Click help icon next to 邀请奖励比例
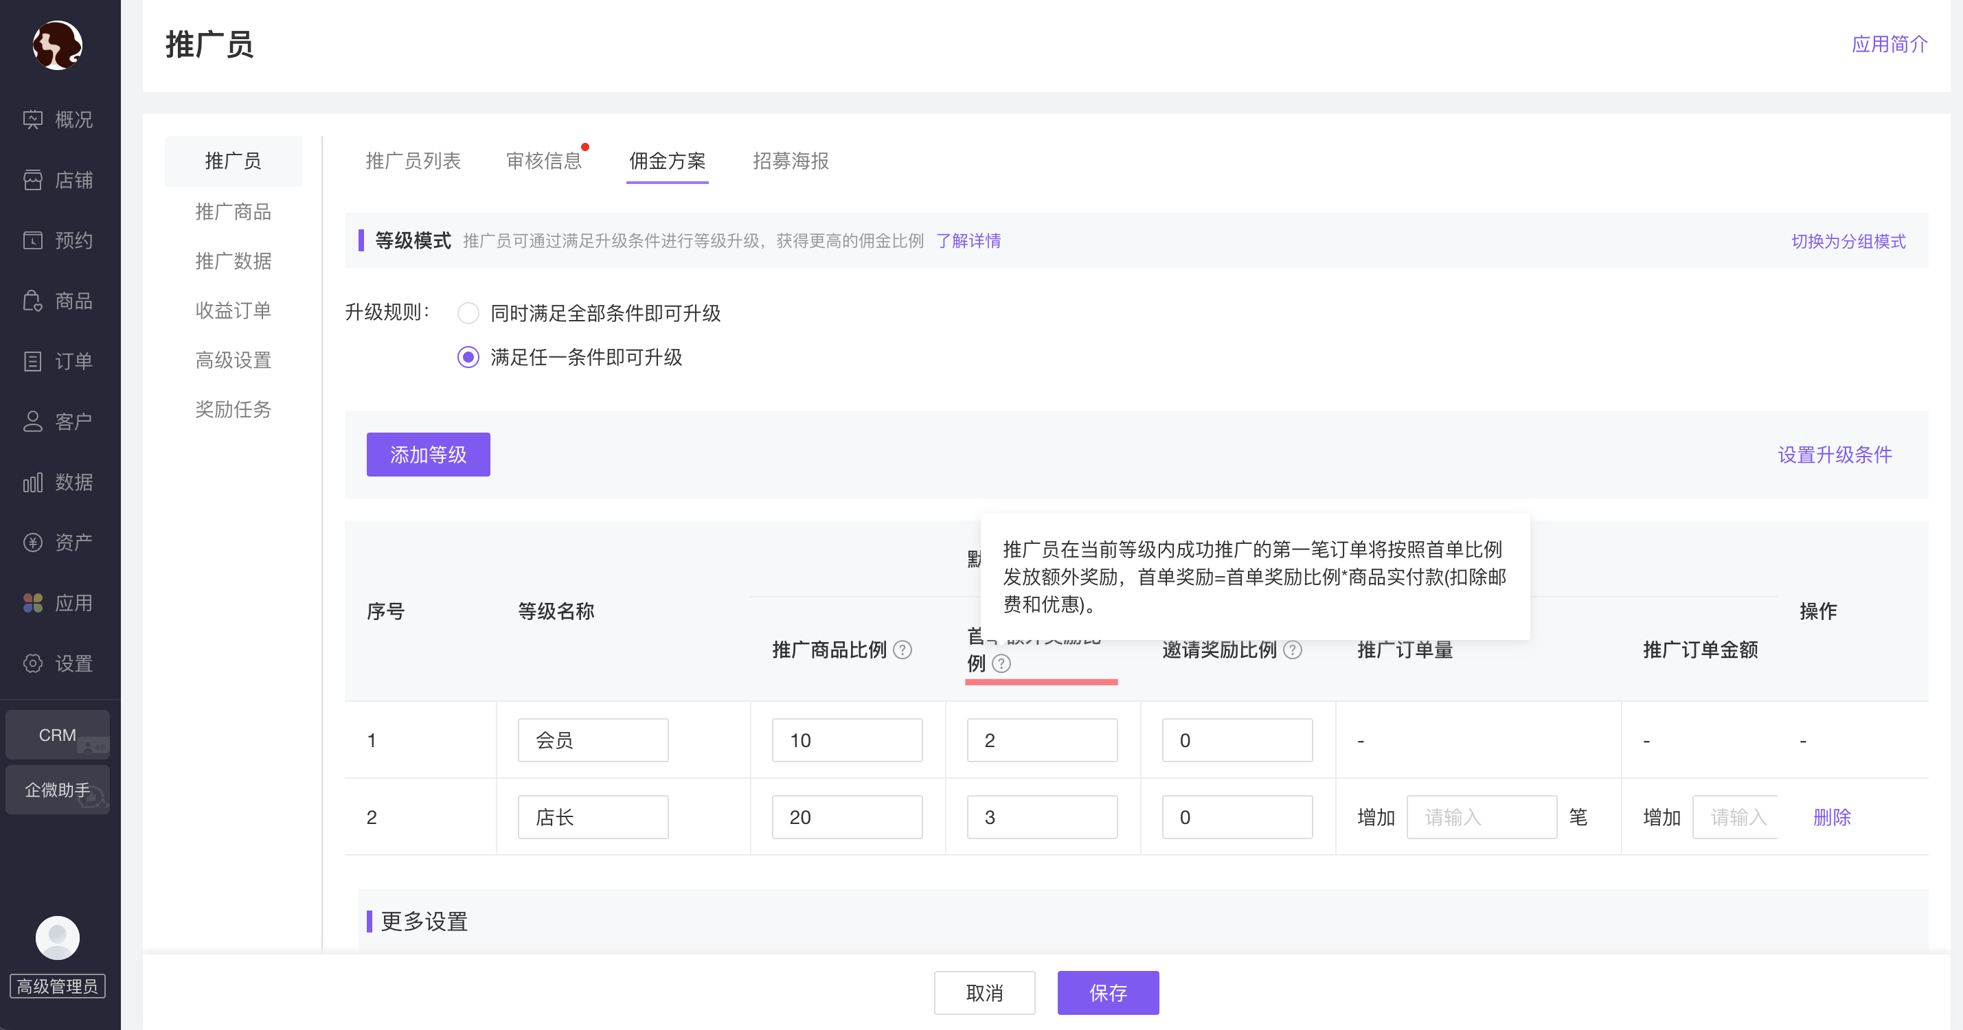Screen dimensions: 1963x1030 [1293, 650]
